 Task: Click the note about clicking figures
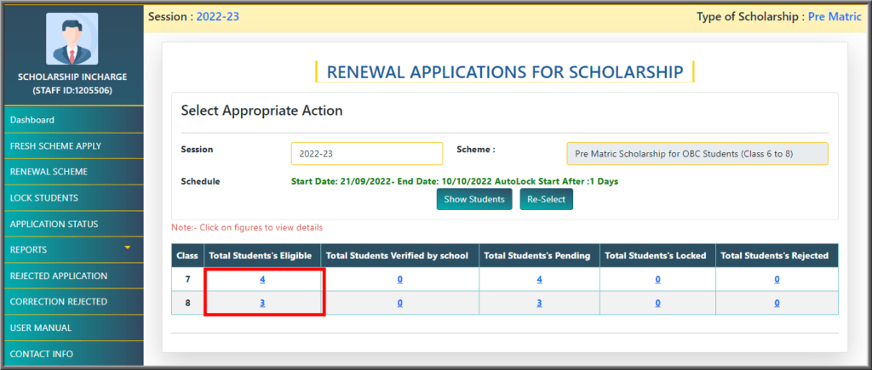247,227
